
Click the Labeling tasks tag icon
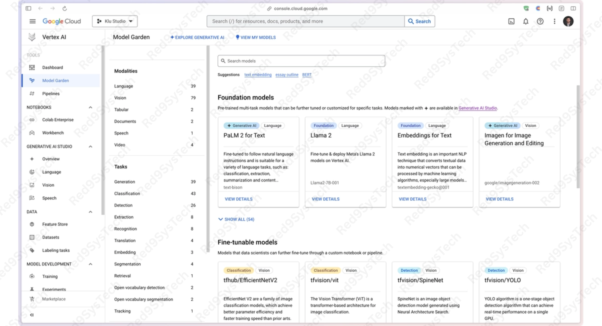[32, 250]
